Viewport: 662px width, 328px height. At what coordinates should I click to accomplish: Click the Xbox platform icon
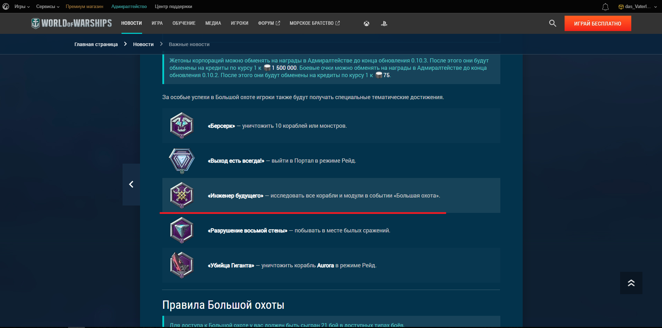(367, 23)
